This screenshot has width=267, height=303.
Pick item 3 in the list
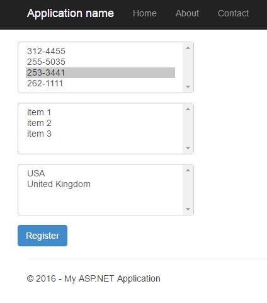point(100,134)
